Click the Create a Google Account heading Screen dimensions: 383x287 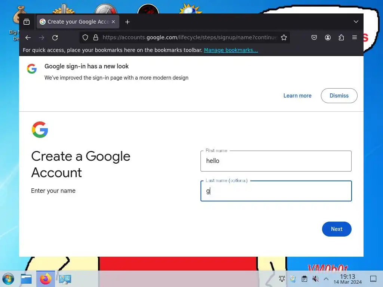coord(81,164)
